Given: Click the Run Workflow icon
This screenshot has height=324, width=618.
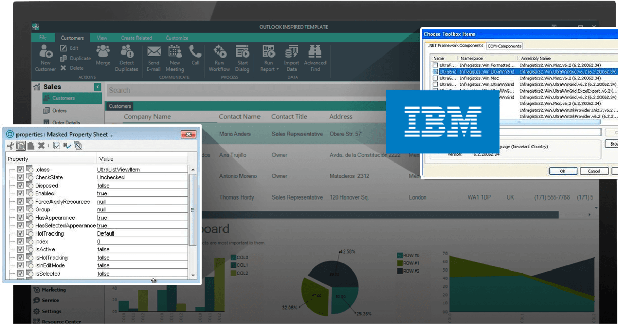Looking at the screenshot, I should [x=220, y=51].
